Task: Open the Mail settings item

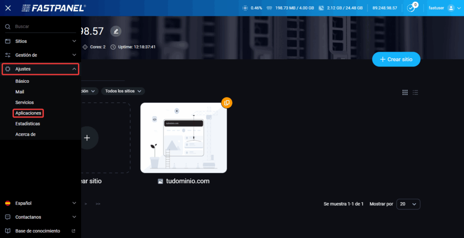Action: point(20,92)
